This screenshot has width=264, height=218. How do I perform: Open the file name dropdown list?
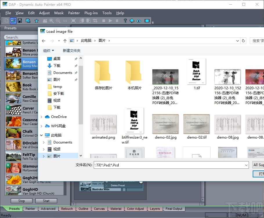pyautogui.click(x=246, y=165)
